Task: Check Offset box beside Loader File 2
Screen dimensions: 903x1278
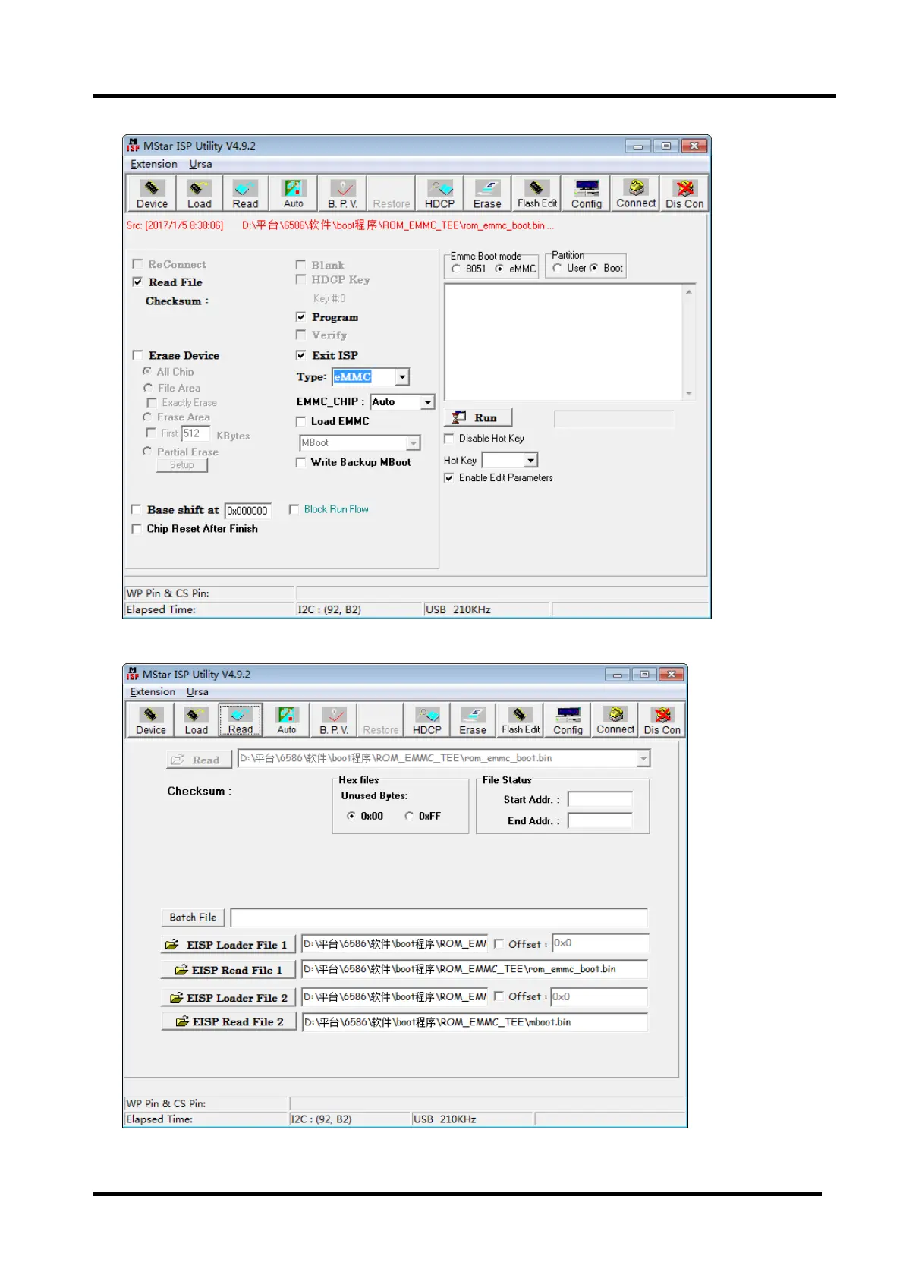Action: coord(499,996)
